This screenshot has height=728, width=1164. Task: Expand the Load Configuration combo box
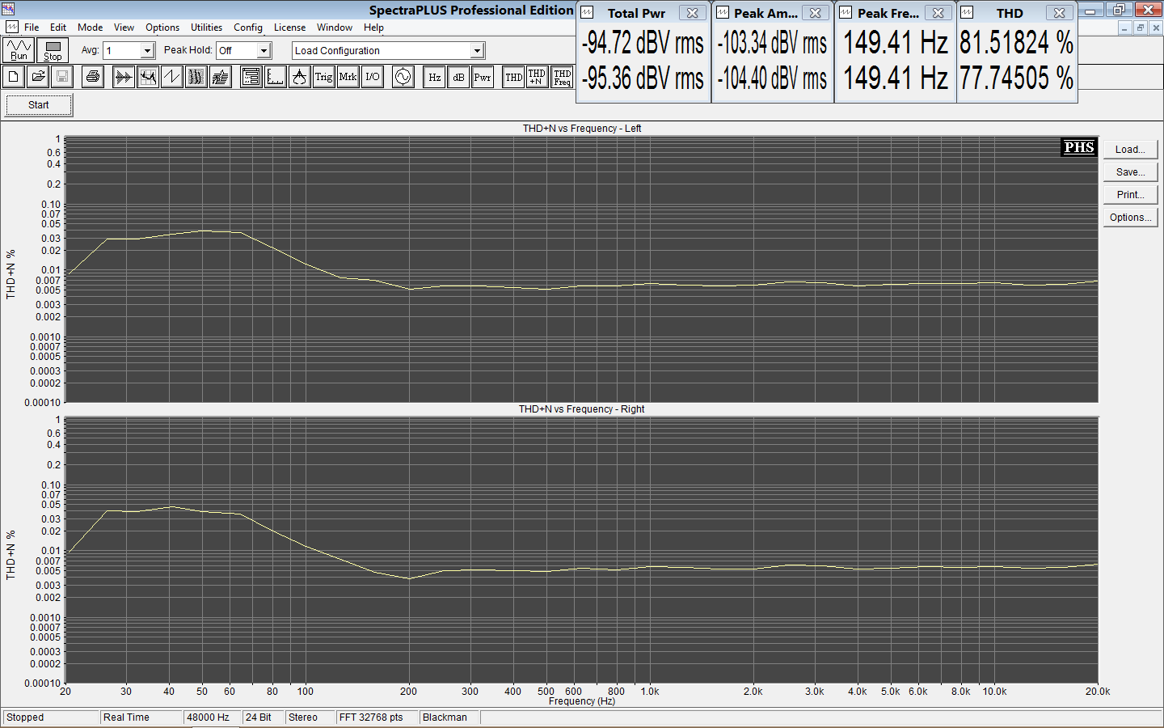tap(477, 51)
